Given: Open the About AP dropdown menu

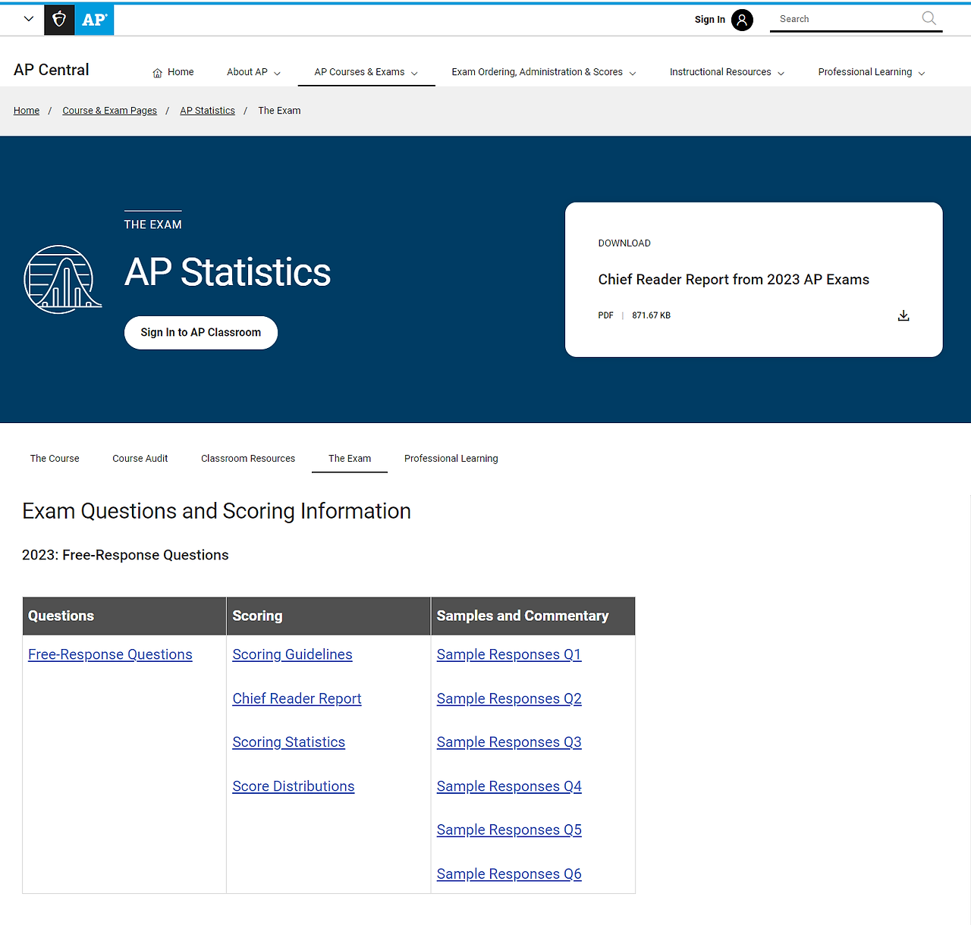Looking at the screenshot, I should [x=253, y=72].
